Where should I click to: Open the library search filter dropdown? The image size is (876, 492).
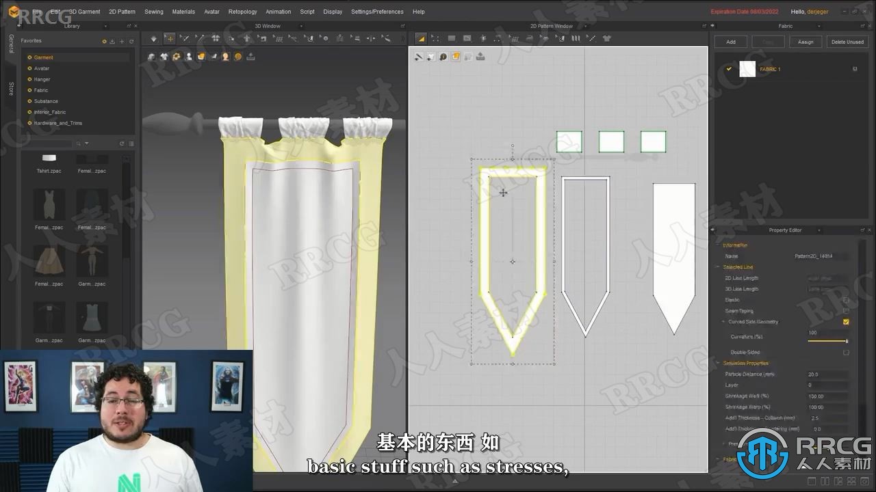tap(86, 143)
